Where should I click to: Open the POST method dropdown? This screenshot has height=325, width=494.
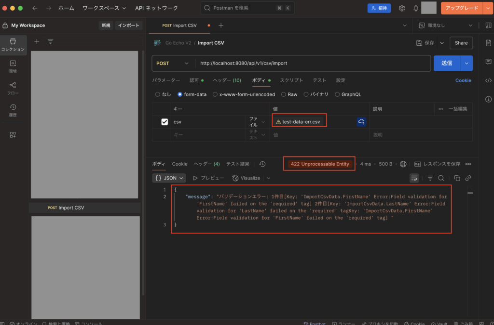coord(172,63)
